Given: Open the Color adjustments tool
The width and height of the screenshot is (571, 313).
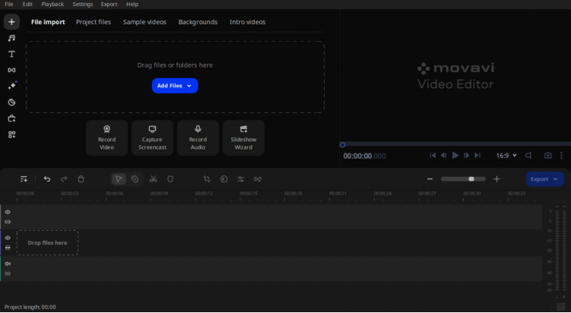Looking at the screenshot, I should point(224,179).
